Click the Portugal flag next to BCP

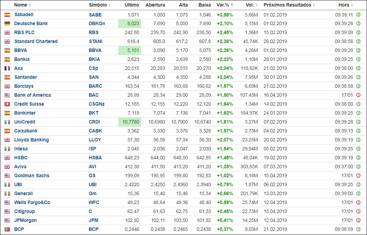7,229
